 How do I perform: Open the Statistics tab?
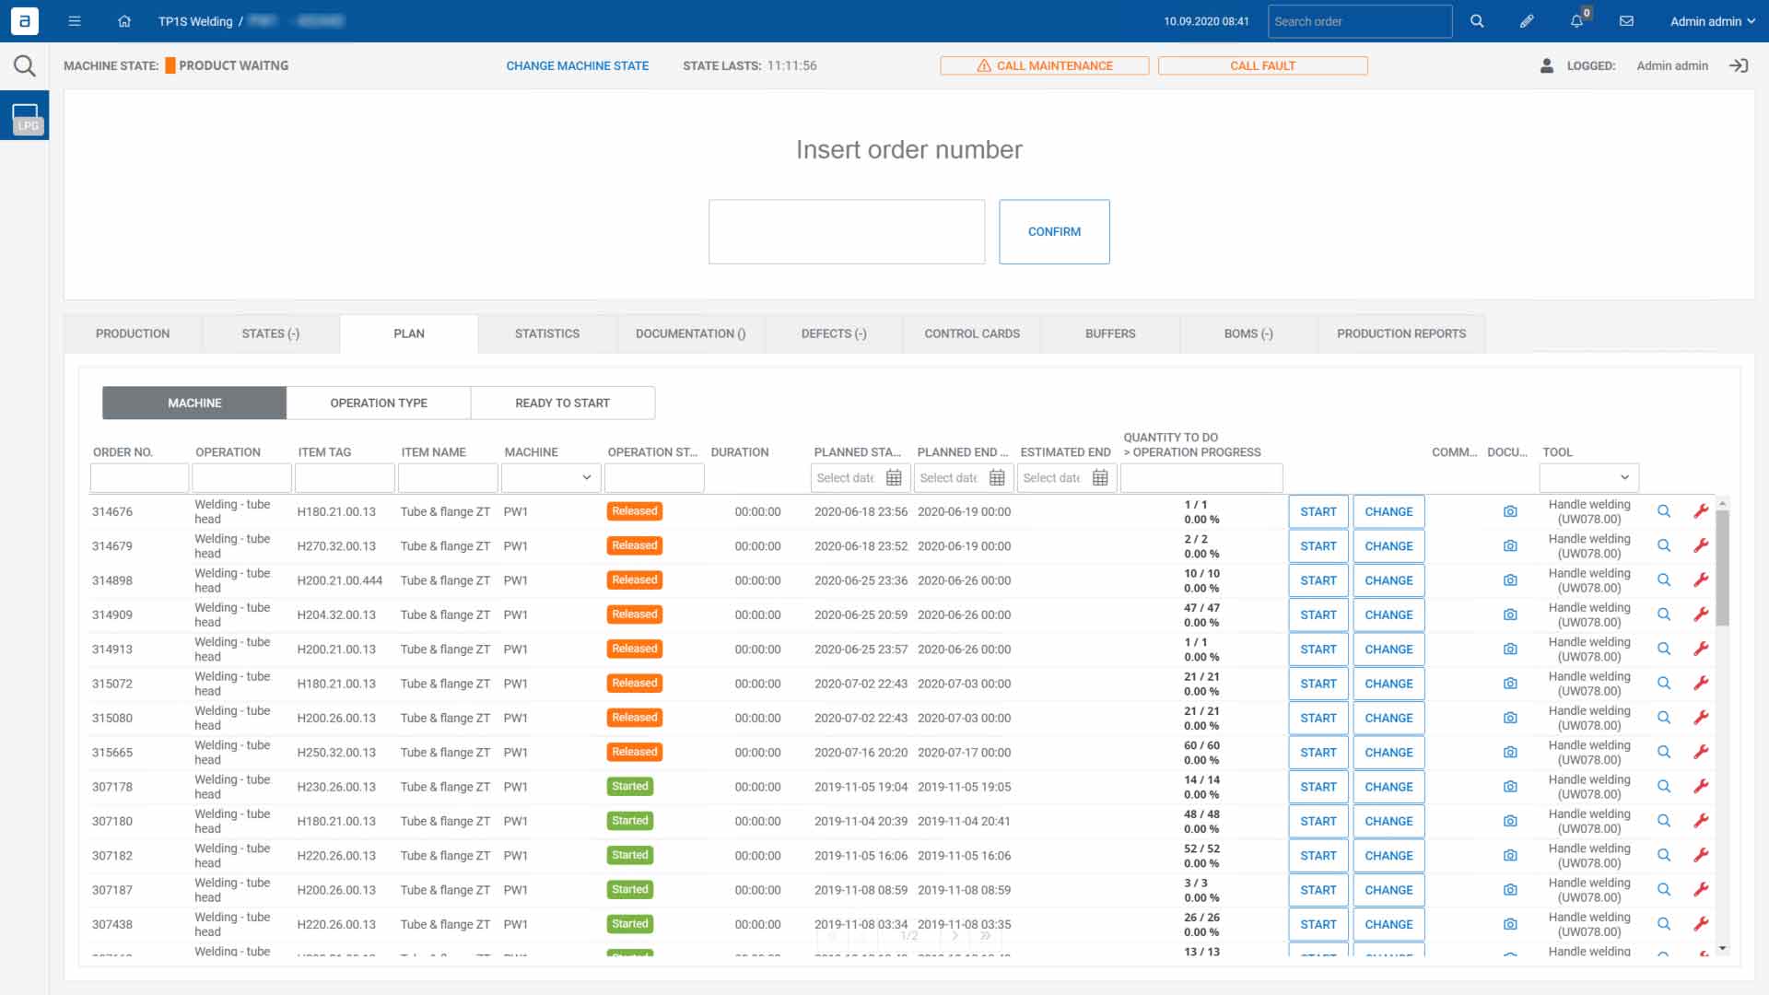pos(547,334)
